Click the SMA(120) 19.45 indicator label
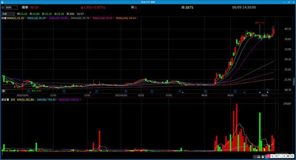 coord(102,18)
